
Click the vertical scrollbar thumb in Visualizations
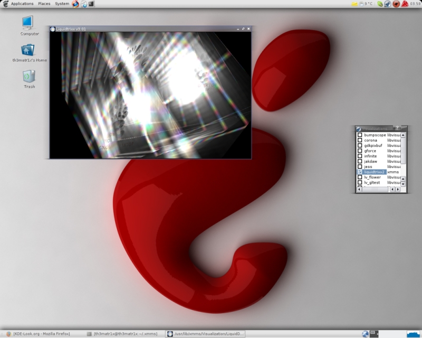[x=403, y=151]
